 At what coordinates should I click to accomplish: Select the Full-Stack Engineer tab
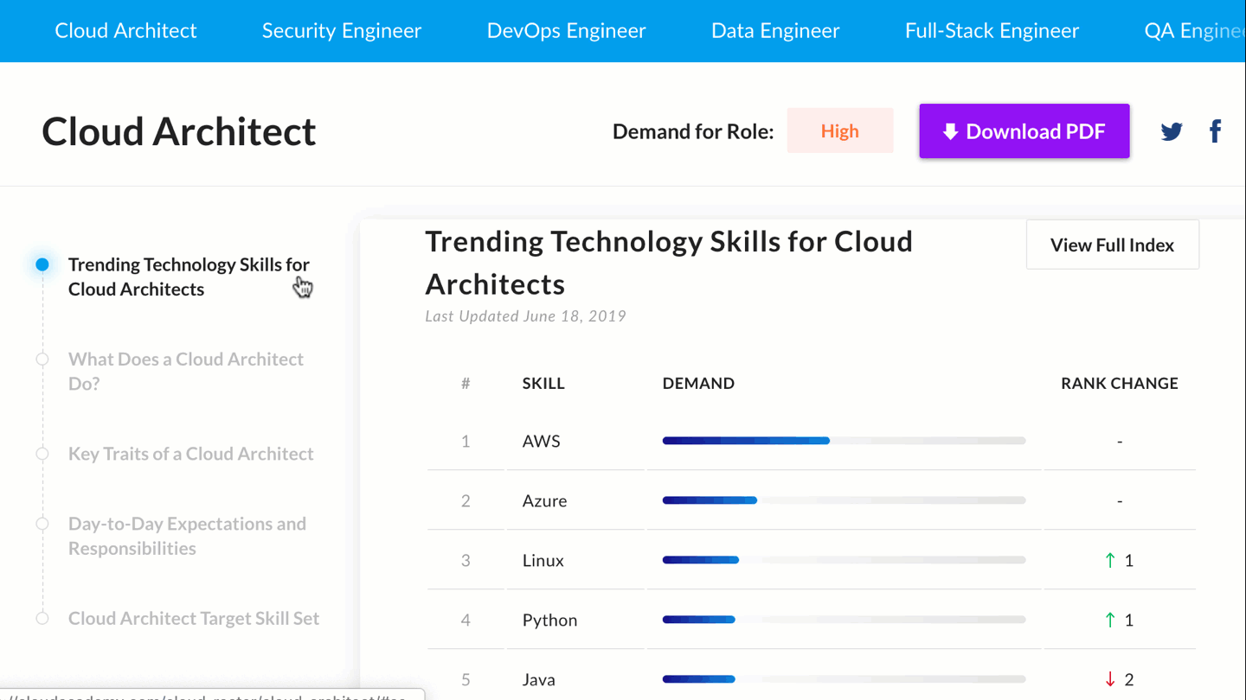(992, 30)
